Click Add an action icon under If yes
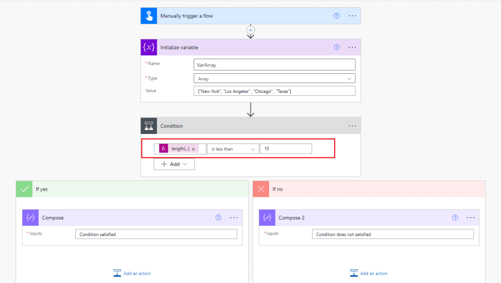This screenshot has width=501, height=283. (x=117, y=273)
